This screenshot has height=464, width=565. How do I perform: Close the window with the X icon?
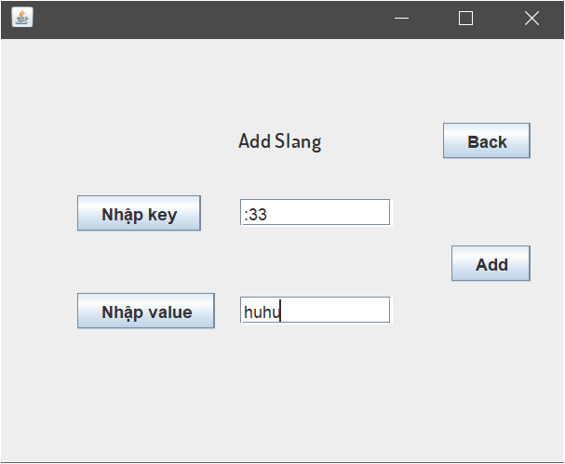click(531, 18)
